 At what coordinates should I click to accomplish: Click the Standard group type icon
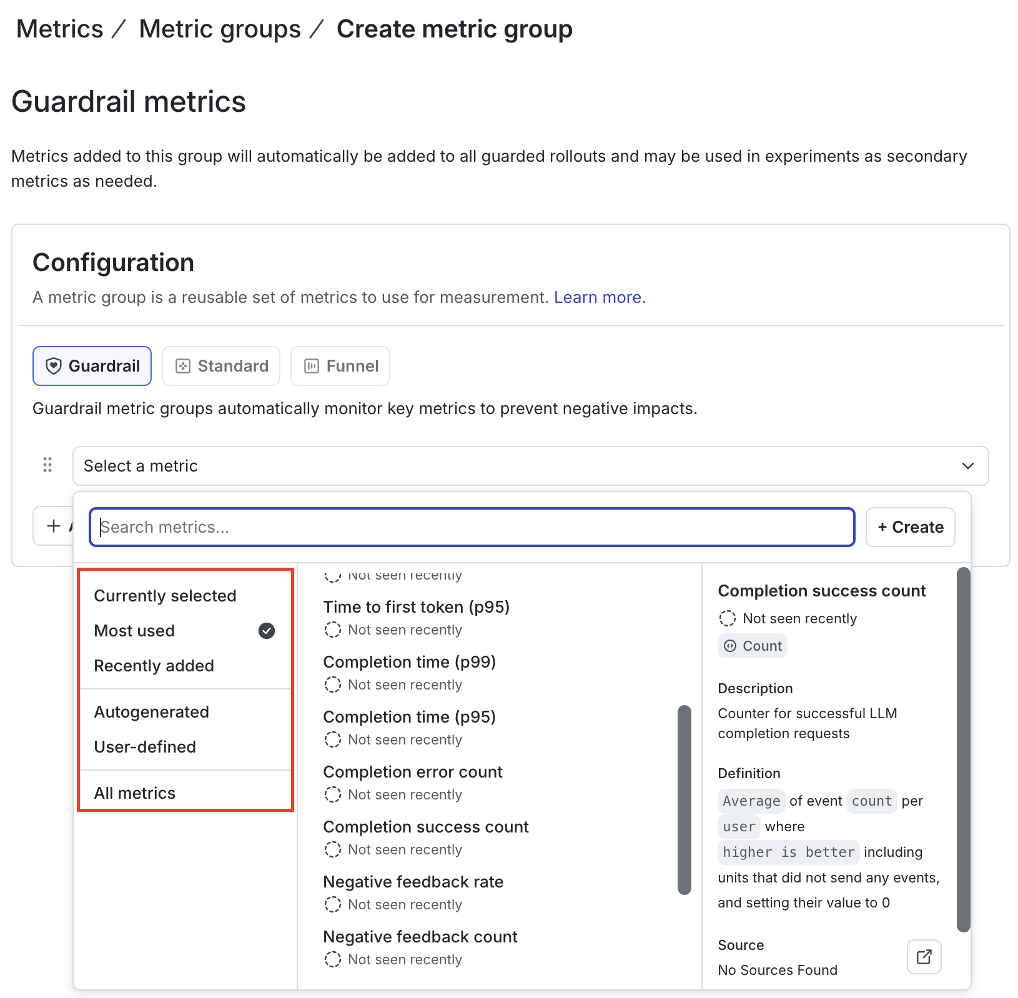(x=183, y=366)
